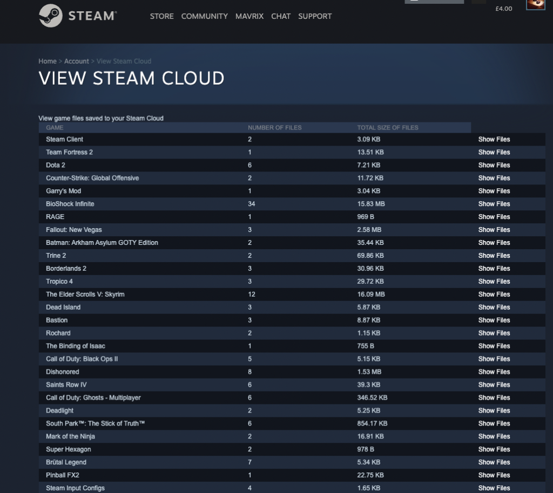Show files for Steam Client

(x=494, y=140)
